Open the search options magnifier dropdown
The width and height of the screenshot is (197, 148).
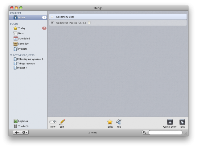coord(146,132)
